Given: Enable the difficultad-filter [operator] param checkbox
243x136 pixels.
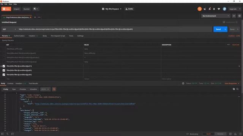Looking at the screenshot, I should (4, 57).
